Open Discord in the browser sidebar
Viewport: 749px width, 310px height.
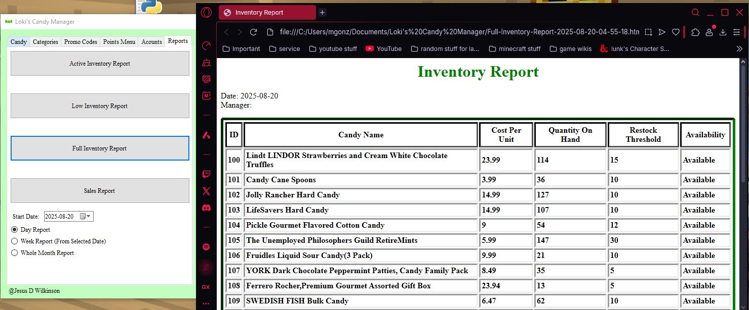pos(206,208)
